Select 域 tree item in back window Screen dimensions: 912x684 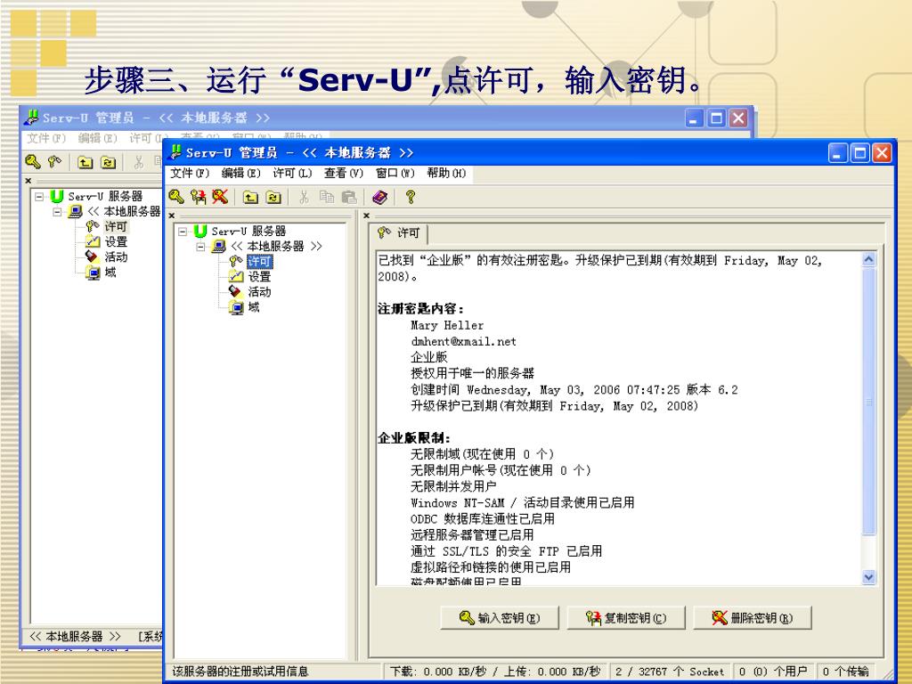(x=110, y=273)
